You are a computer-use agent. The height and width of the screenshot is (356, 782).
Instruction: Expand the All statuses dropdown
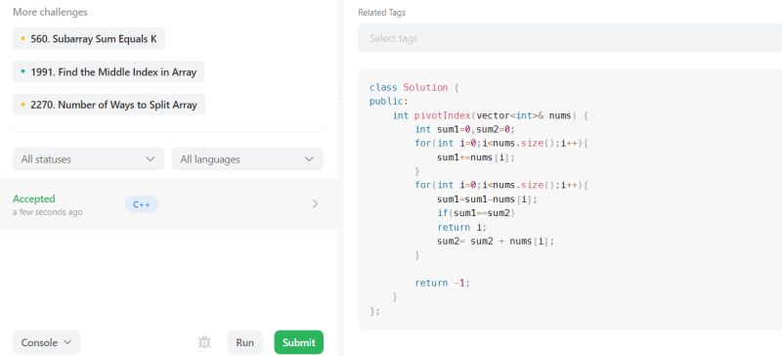(x=88, y=158)
